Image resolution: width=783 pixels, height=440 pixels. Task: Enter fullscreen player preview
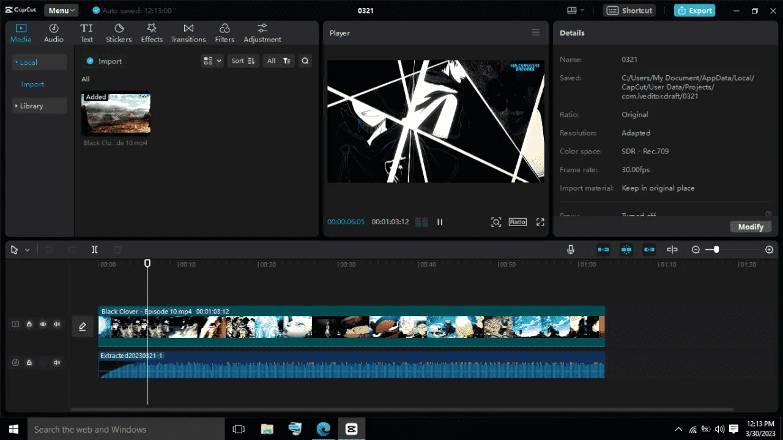[540, 222]
